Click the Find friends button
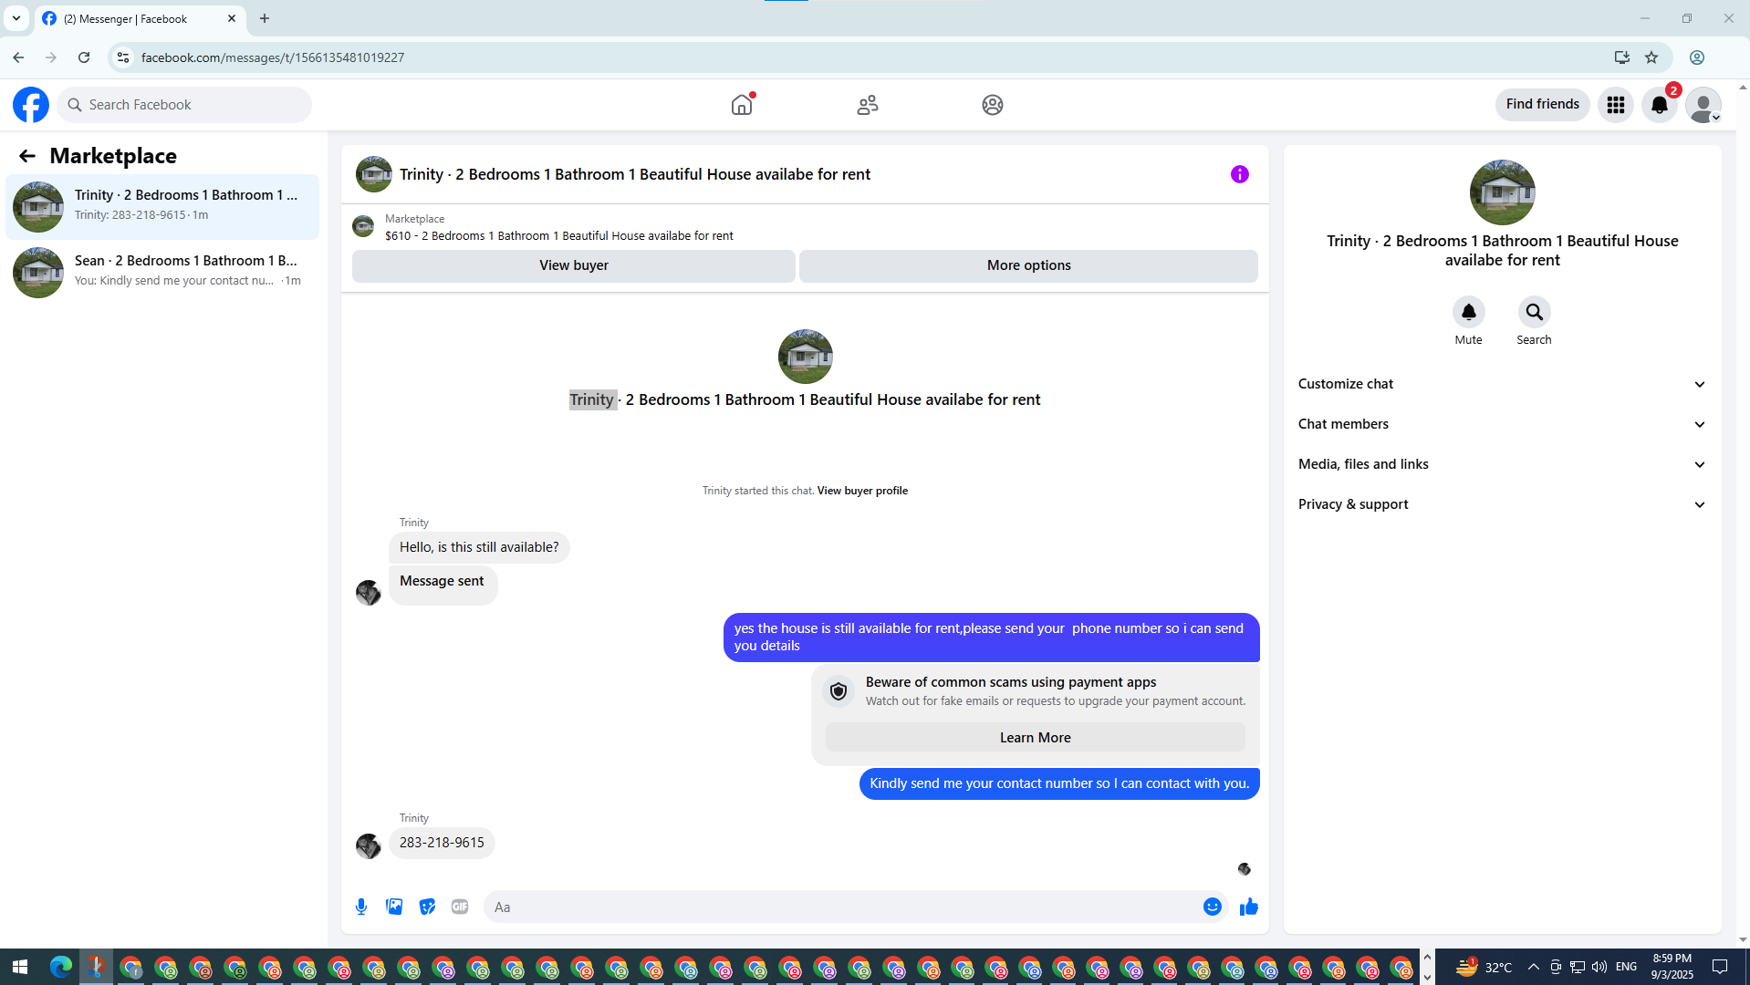The height and width of the screenshot is (985, 1750). (x=1543, y=105)
